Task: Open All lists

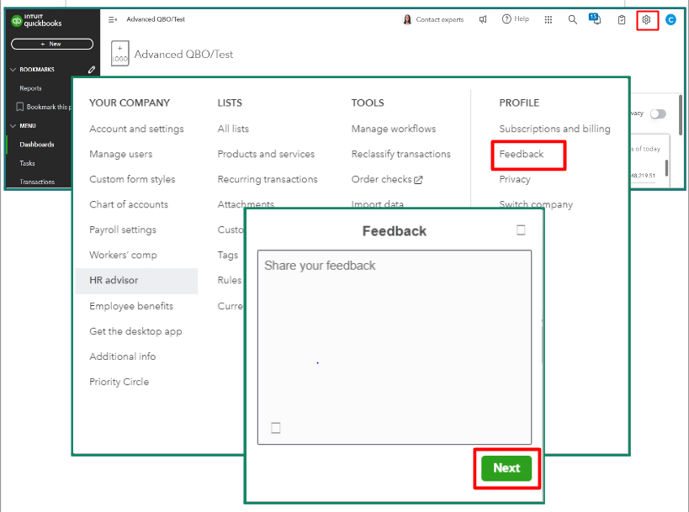Action: tap(233, 129)
